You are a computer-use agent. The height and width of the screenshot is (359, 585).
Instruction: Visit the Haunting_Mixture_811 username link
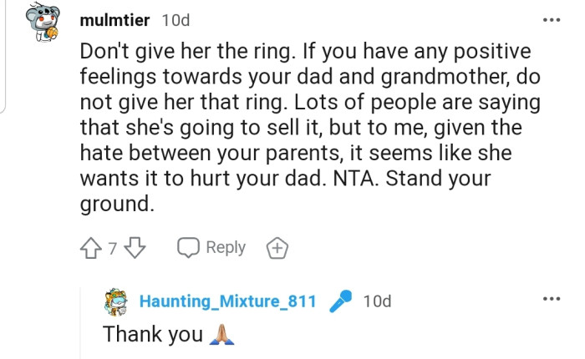[227, 301]
